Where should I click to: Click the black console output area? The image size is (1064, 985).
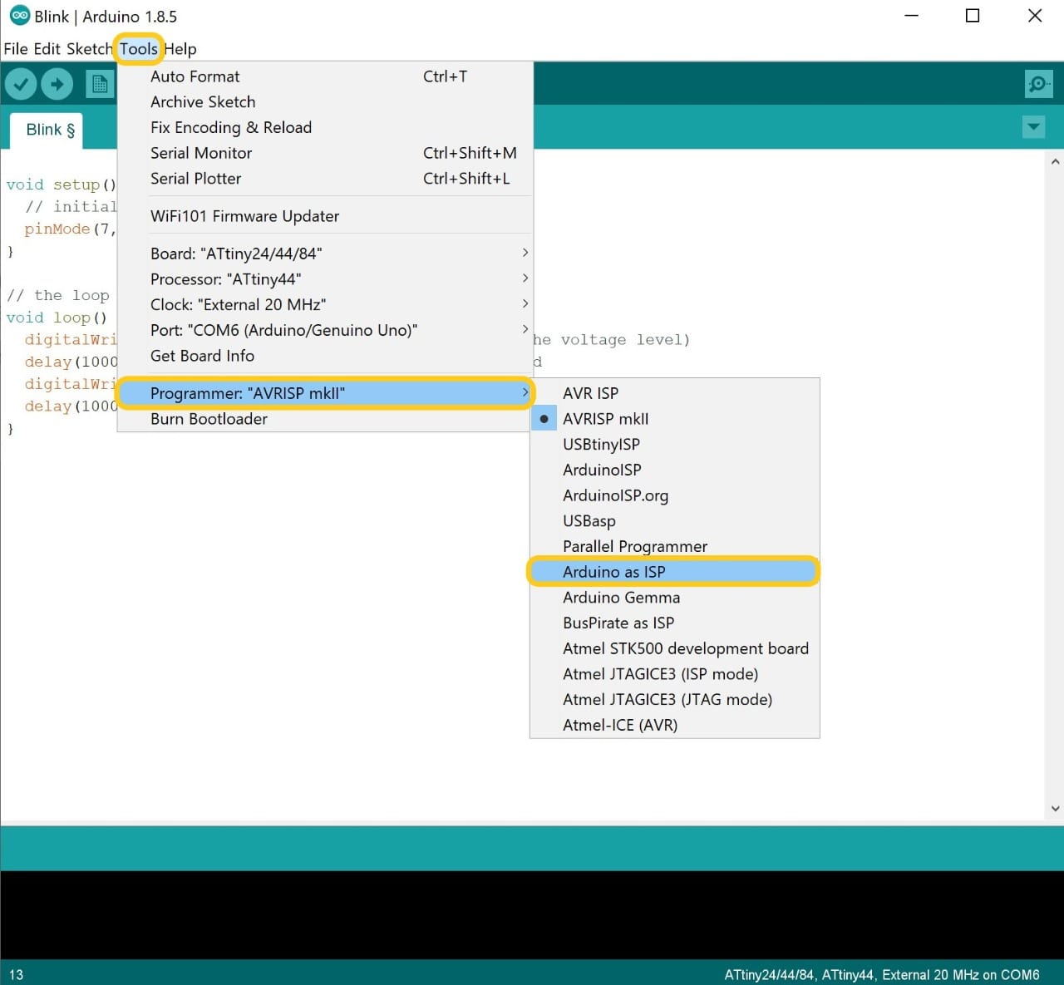click(532, 915)
